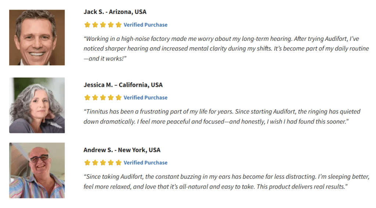The width and height of the screenshot is (376, 208).
Task: Click the fourth star in Jack S.'s rating
Action: tap(111, 25)
